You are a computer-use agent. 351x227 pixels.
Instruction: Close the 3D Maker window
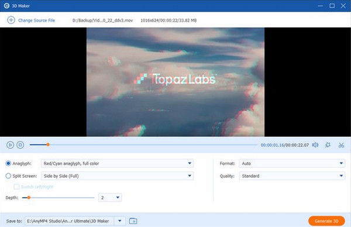(343, 6)
